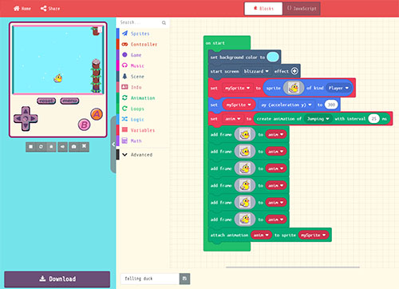This screenshot has width=399, height=289.
Task: Click the workspace horizontal scrollbar
Action: tap(293, 267)
